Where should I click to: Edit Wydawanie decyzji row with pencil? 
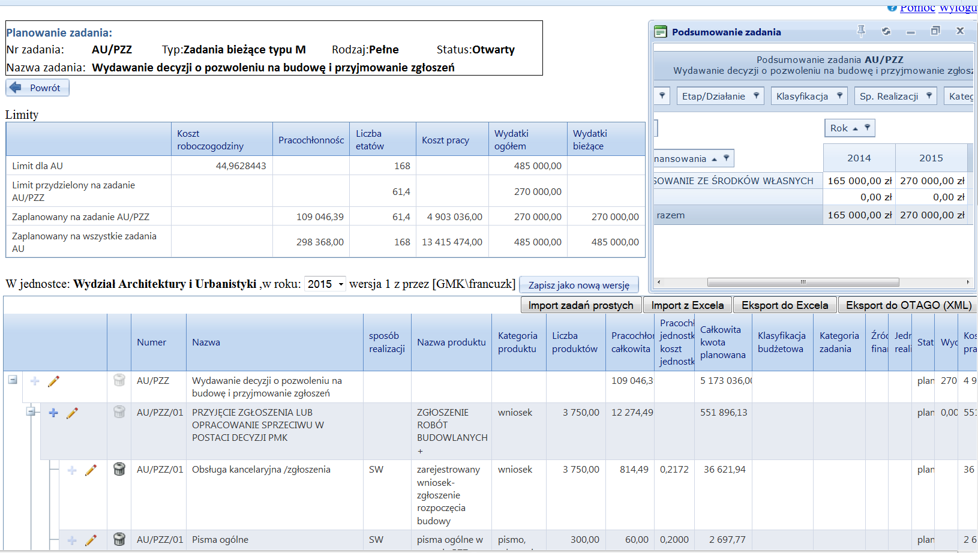pyautogui.click(x=53, y=381)
